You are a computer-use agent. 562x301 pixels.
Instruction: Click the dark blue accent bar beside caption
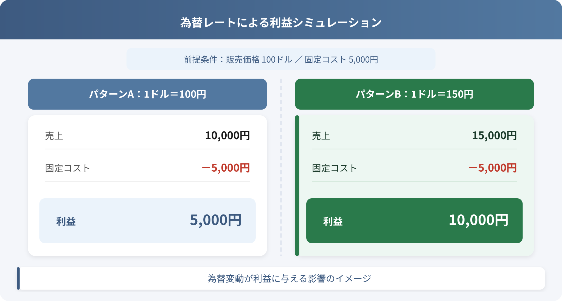point(18,278)
